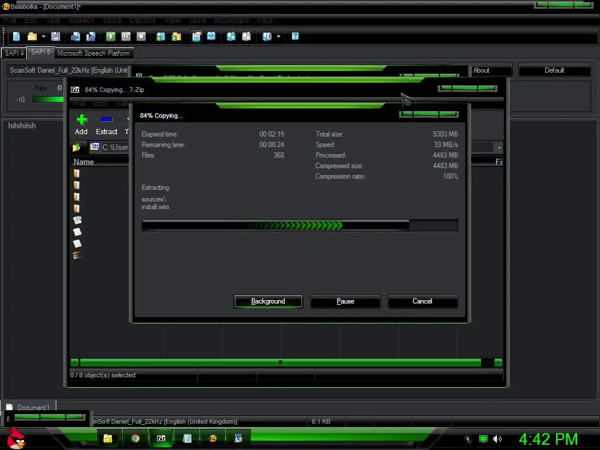Viewport: 600px width, 450px height.
Task: Click the Pause button in copying dialog
Action: 346,301
